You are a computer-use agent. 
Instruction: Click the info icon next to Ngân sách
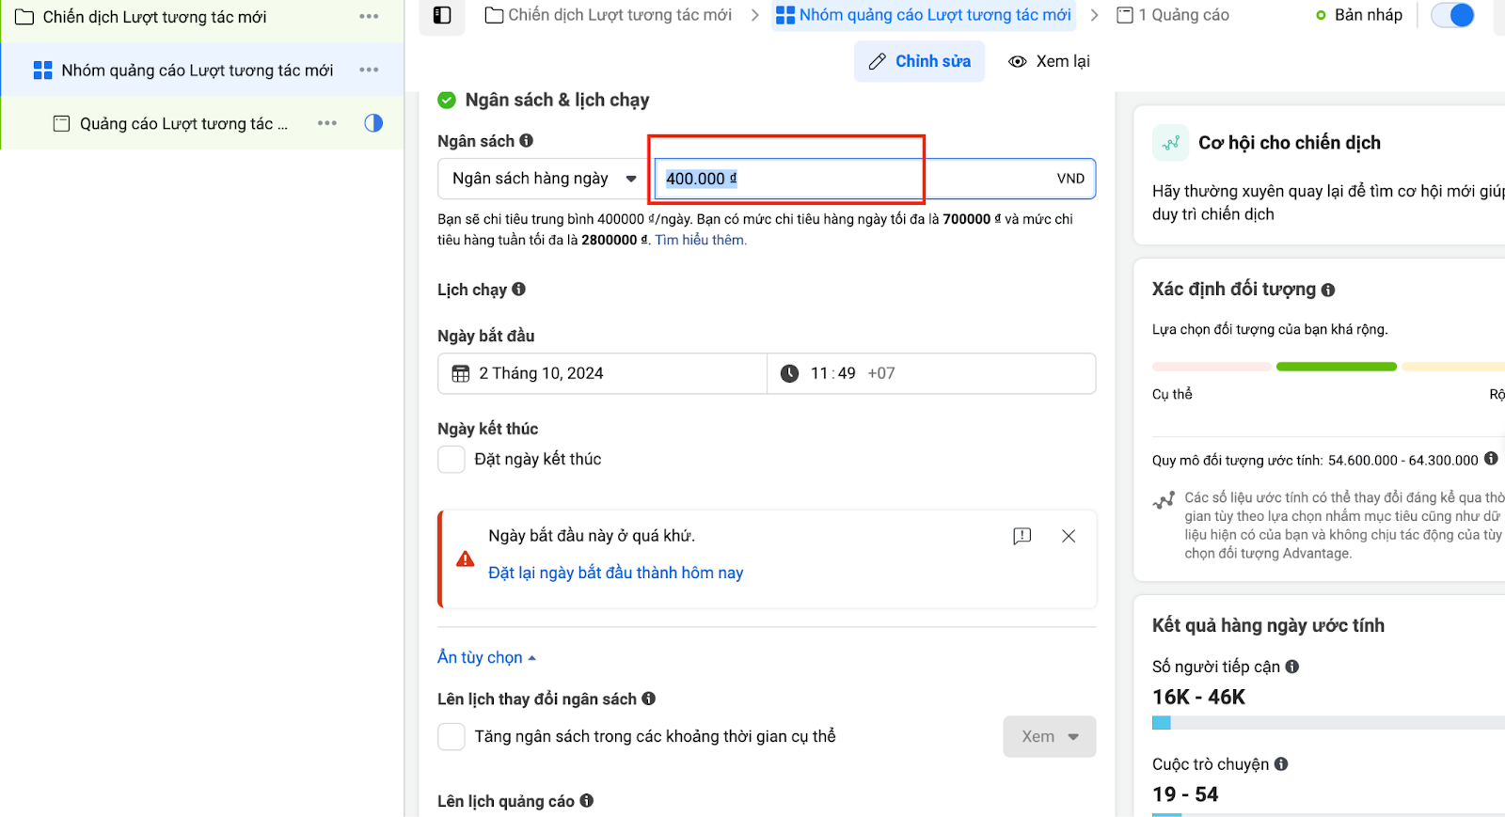pos(527,140)
